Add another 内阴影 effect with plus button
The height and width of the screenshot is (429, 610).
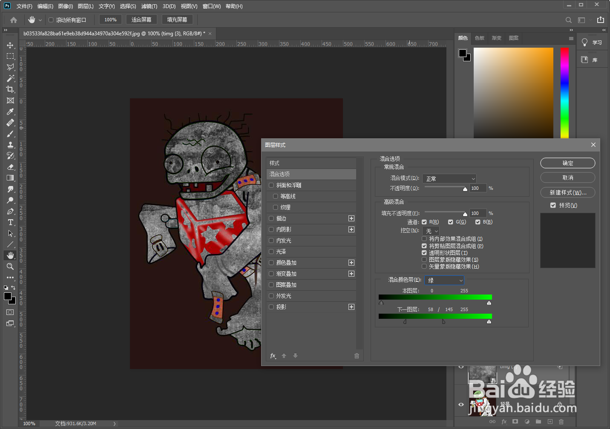pyautogui.click(x=351, y=229)
